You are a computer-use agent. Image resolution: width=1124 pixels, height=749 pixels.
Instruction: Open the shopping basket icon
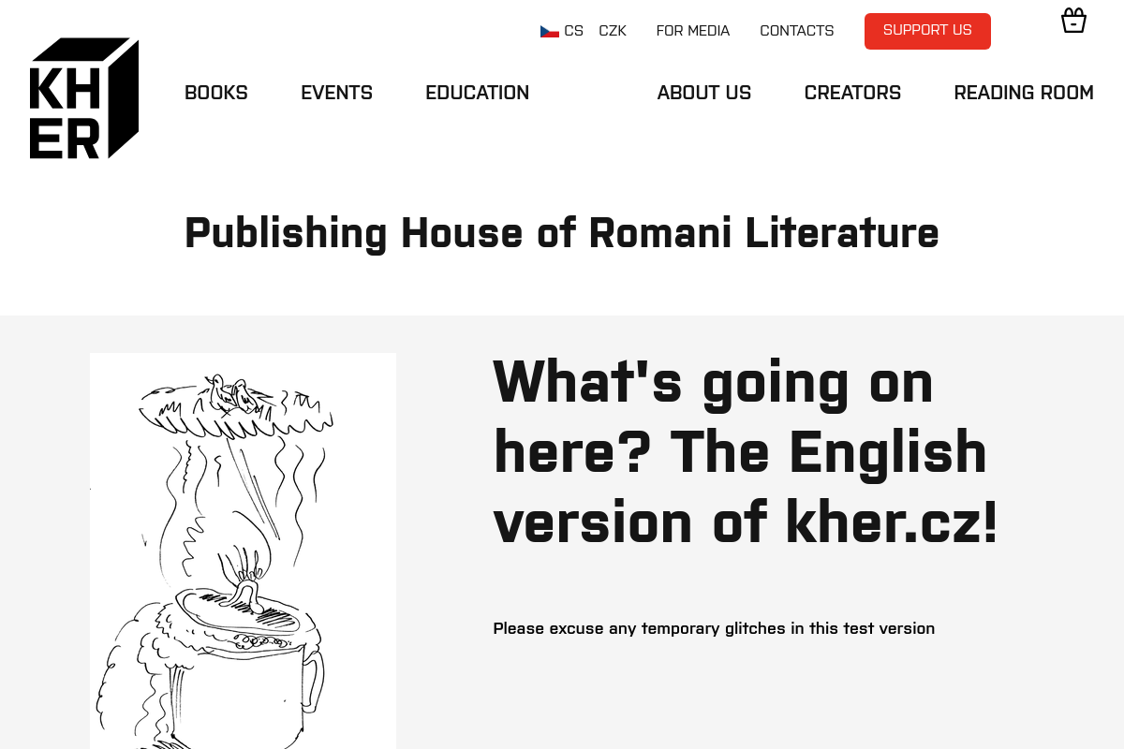1073,21
